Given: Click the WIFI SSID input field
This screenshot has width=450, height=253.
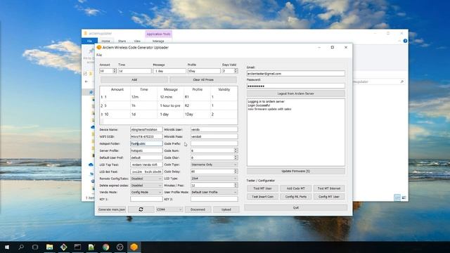Looking at the screenshot, I should tap(146, 136).
